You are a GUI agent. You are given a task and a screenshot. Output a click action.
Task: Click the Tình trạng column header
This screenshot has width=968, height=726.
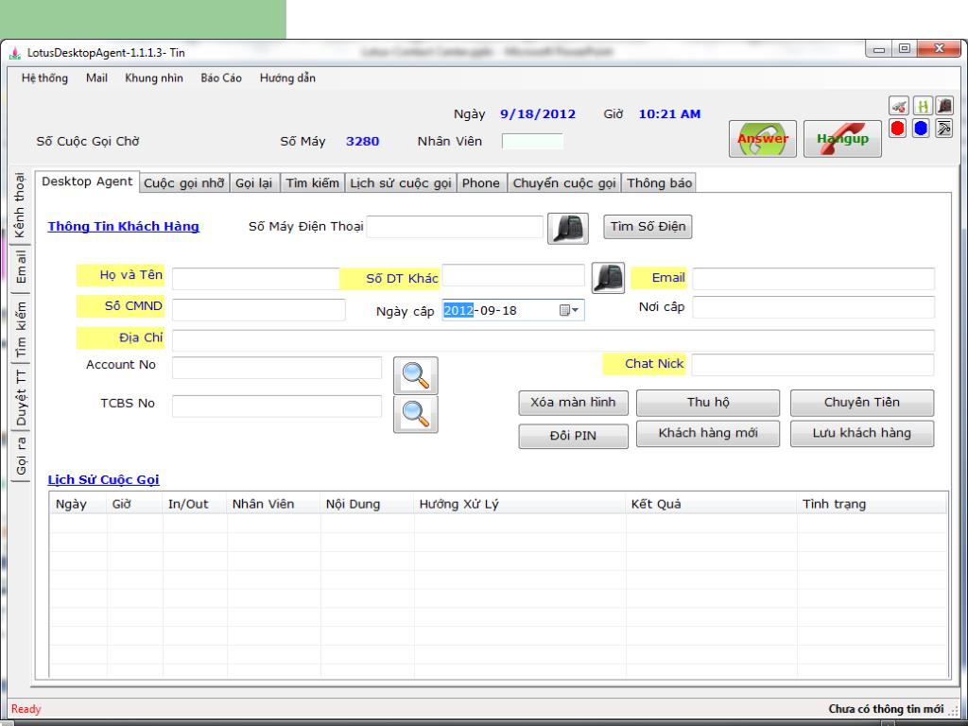(872, 505)
